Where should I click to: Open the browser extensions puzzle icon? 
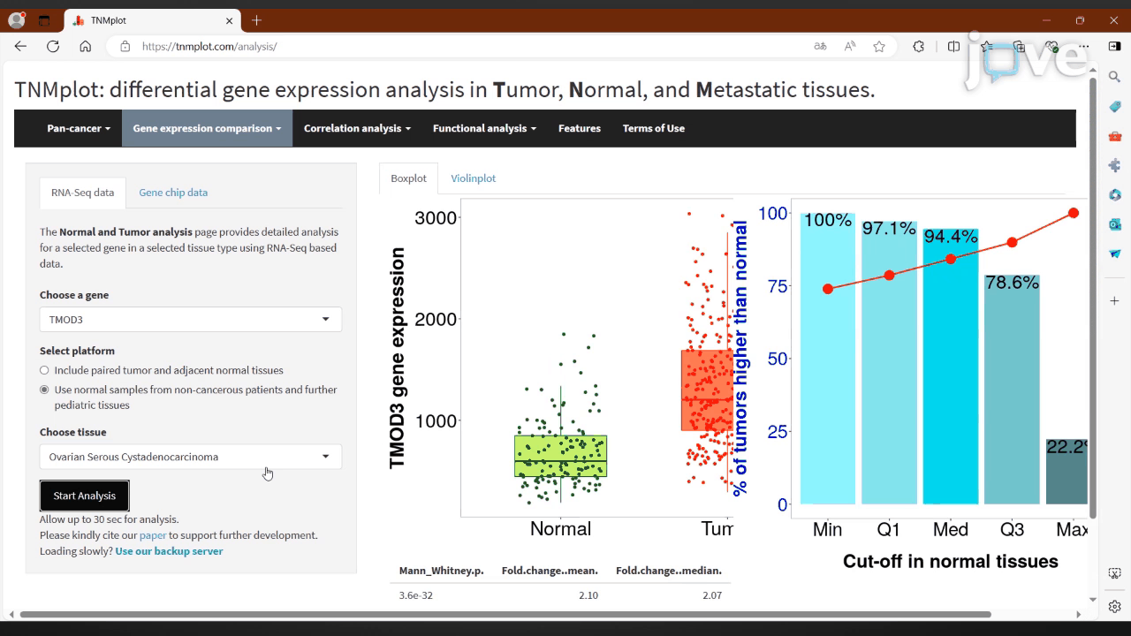(919, 47)
